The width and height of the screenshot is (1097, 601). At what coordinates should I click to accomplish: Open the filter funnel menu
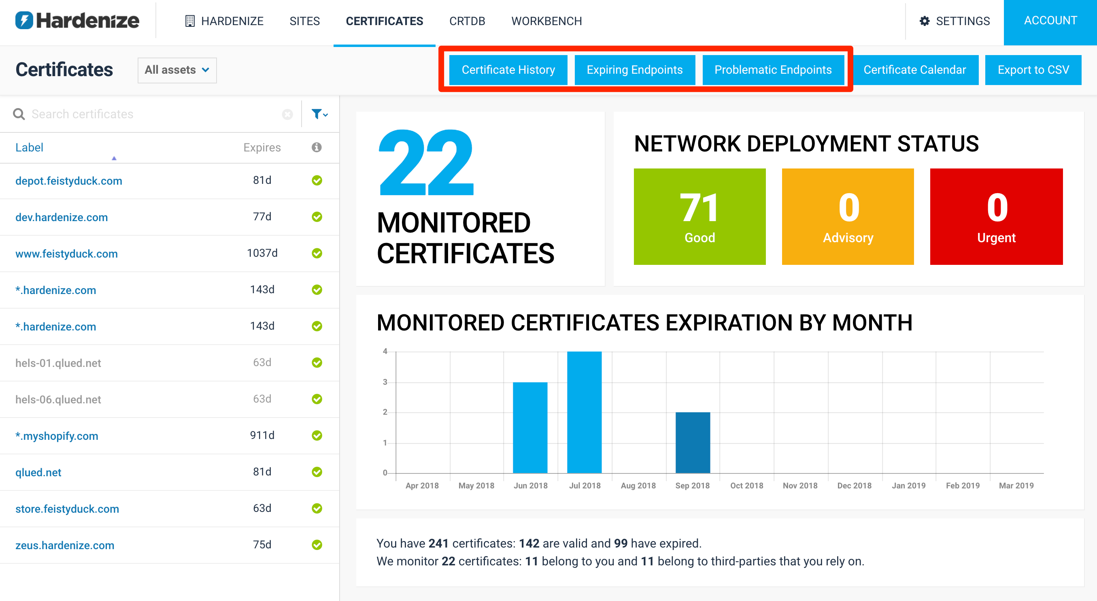[319, 114]
